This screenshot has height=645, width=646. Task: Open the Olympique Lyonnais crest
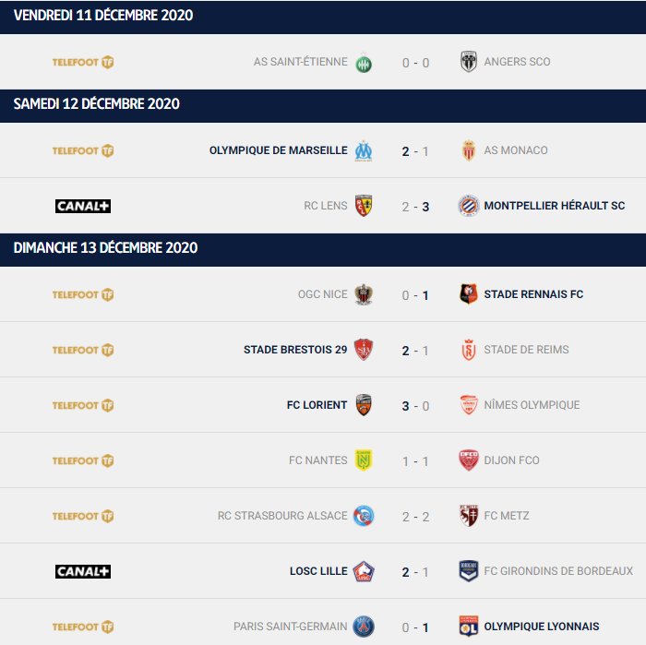469,627
